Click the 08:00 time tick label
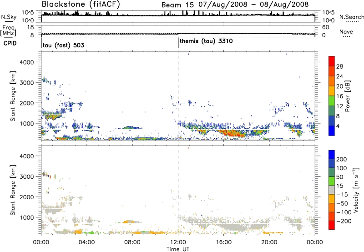The height and width of the screenshot is (252, 364). coord(132,242)
